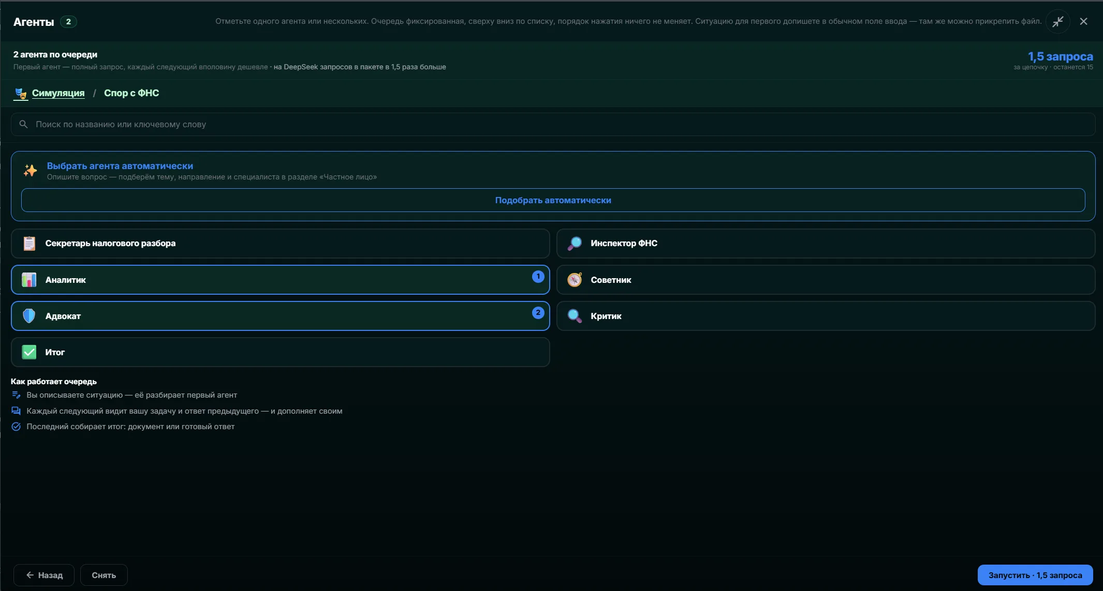This screenshot has height=591, width=1103.
Task: Click the edit-list icon beside Вы описываете ситуацию
Action: click(x=16, y=395)
